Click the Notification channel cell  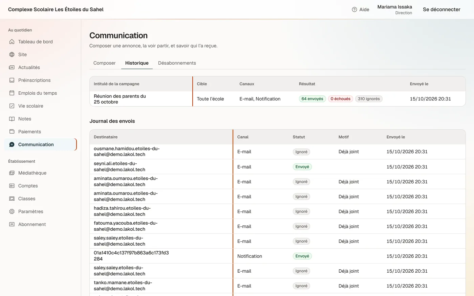click(250, 256)
